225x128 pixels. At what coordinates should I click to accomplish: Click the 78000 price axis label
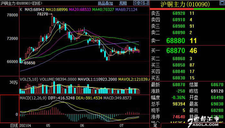pyautogui.click(x=13, y=15)
